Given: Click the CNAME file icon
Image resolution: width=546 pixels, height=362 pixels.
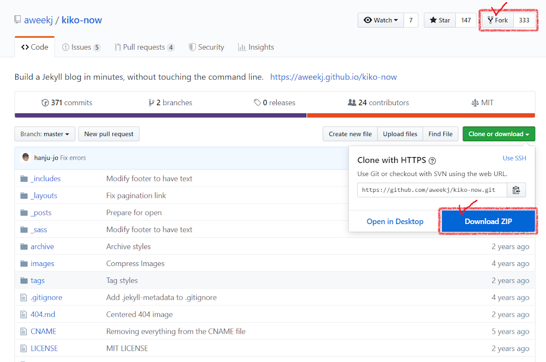Looking at the screenshot, I should 23,331.
